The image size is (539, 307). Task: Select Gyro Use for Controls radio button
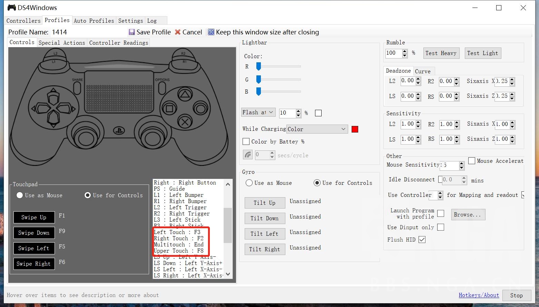tap(317, 183)
